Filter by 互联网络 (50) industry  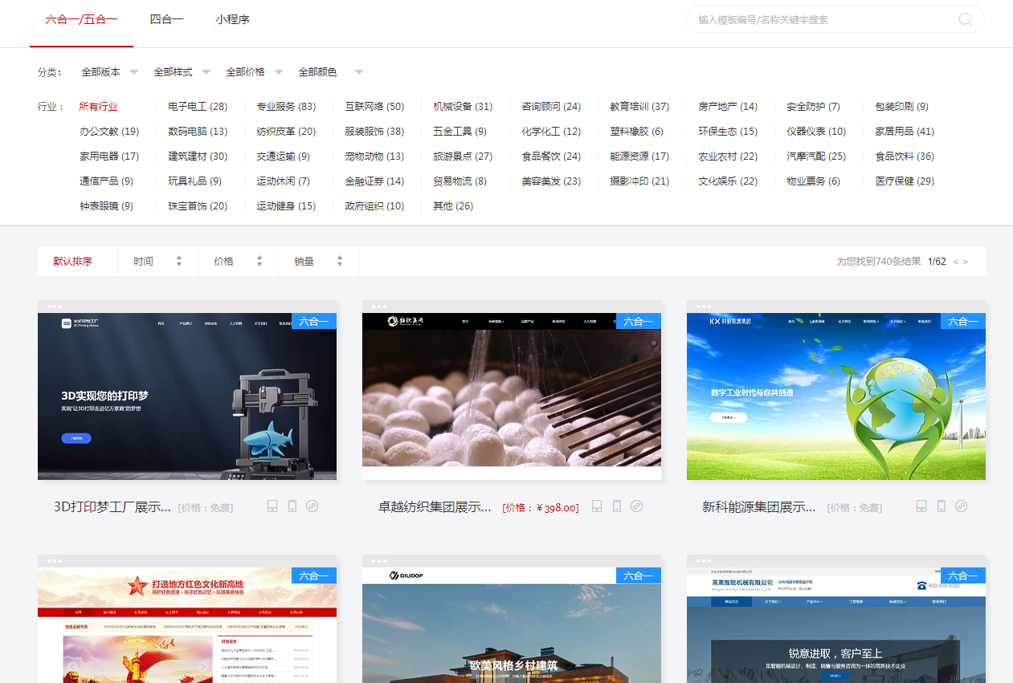[374, 106]
